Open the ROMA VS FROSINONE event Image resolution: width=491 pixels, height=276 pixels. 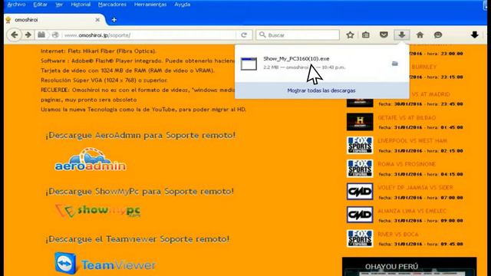point(407,164)
